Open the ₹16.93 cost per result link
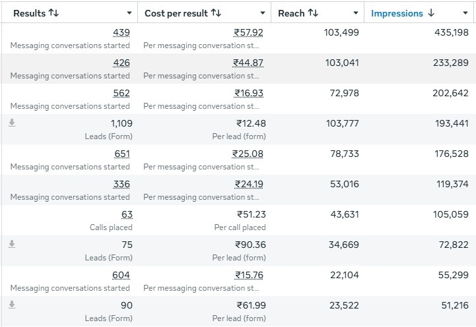This screenshot has height=327, width=476. [248, 93]
